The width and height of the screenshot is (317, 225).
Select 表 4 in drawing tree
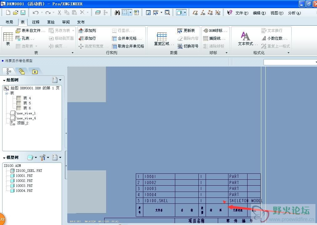tap(24, 98)
